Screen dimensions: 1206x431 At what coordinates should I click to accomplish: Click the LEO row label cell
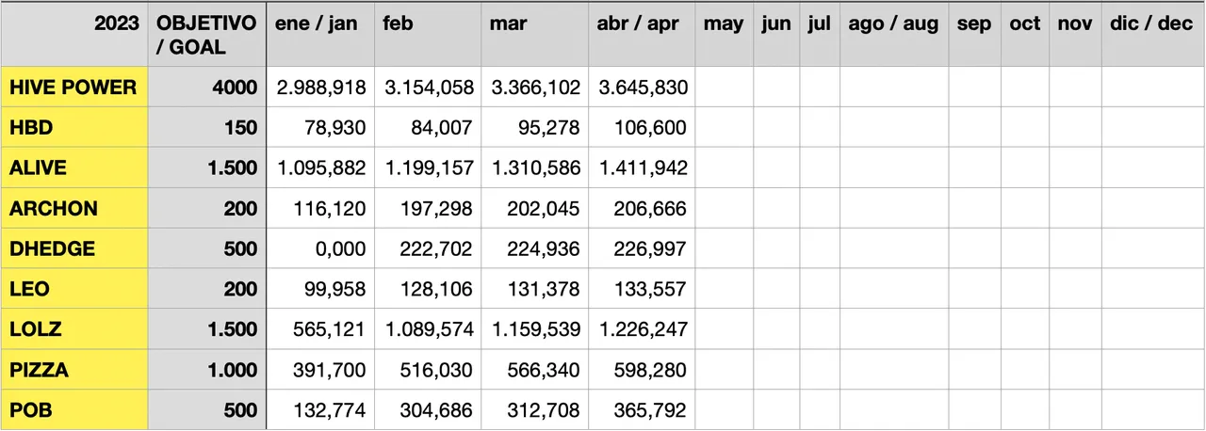pos(73,290)
